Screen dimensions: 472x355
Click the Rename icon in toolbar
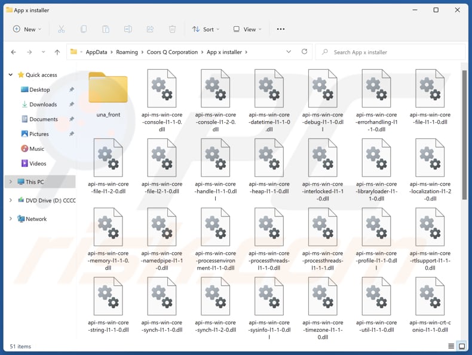(128, 29)
